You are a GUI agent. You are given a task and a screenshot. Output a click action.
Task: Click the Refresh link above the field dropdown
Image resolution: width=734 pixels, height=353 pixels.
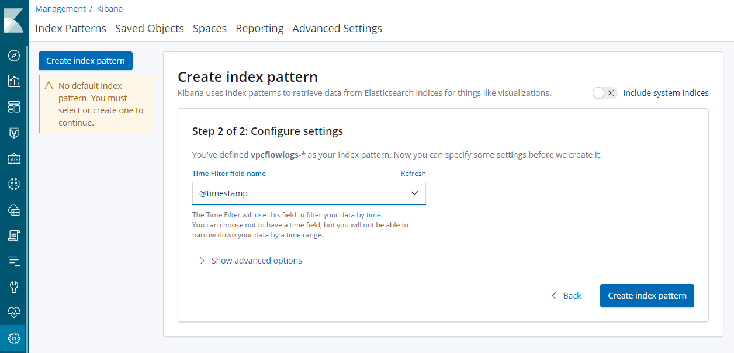click(x=413, y=174)
